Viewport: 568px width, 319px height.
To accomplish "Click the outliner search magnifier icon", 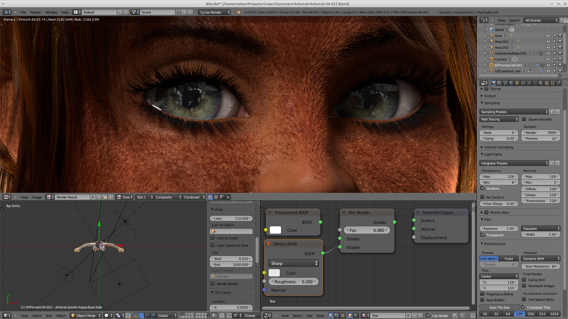I will (x=564, y=20).
